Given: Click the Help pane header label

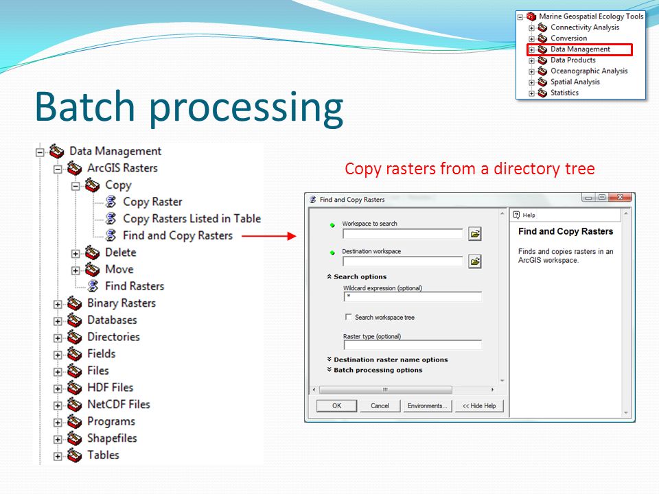Looking at the screenshot, I should 529,215.
